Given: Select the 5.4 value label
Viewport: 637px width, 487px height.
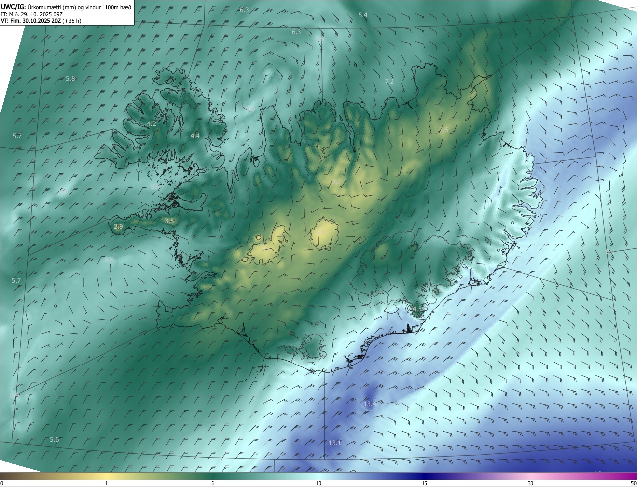Looking at the screenshot, I should (363, 15).
